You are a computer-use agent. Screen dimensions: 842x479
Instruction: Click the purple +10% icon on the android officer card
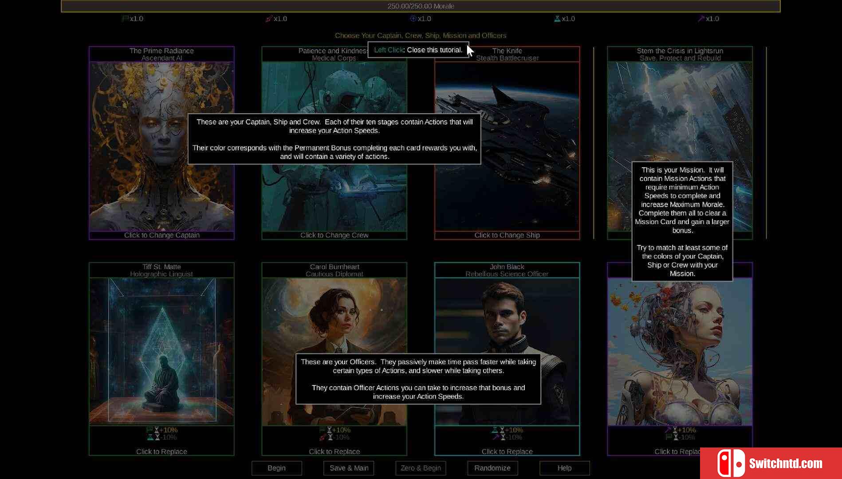pyautogui.click(x=668, y=430)
